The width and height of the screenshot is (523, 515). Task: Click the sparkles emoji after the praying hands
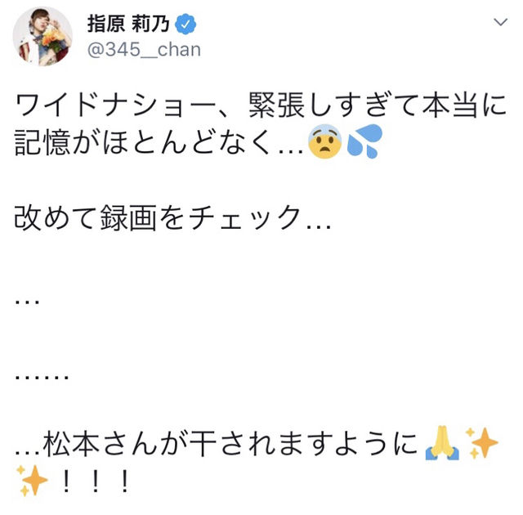point(481,443)
